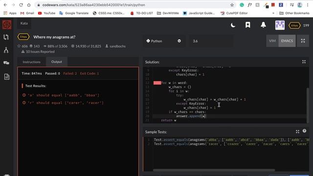313x176 pixels.
Task: Expand the Solution panel
Action: (x=304, y=62)
